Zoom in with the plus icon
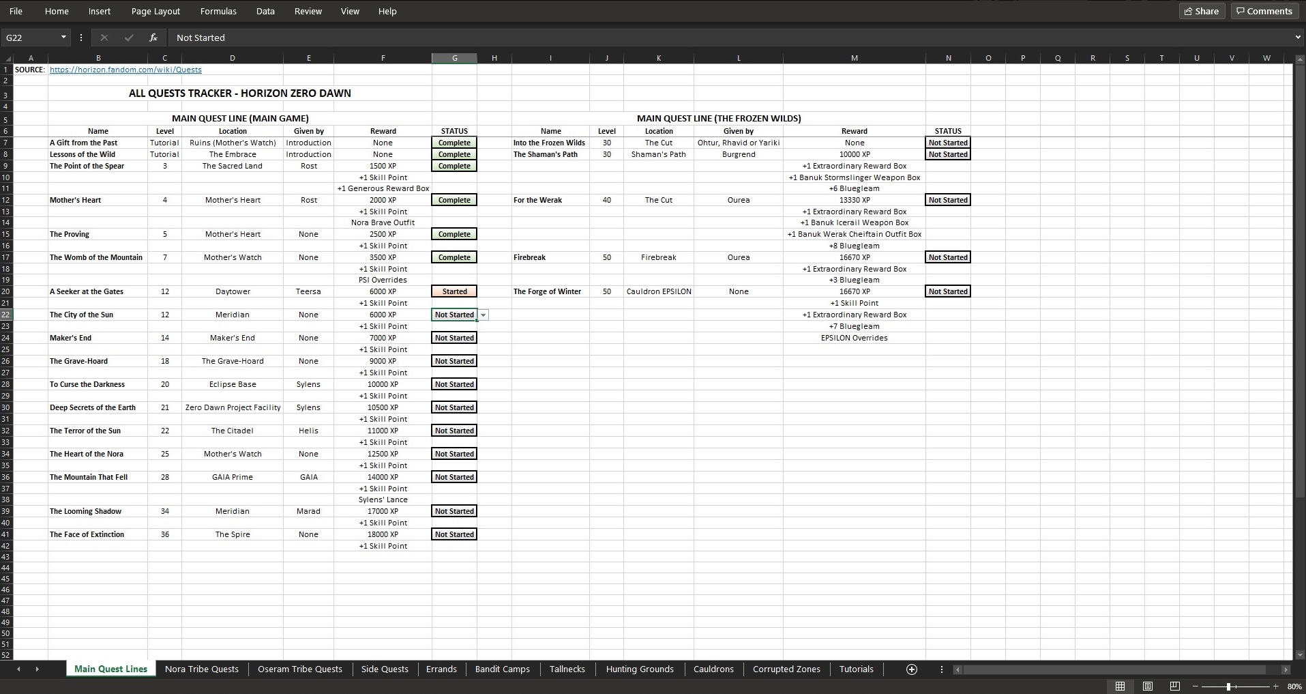This screenshot has width=1306, height=694. (x=1275, y=686)
